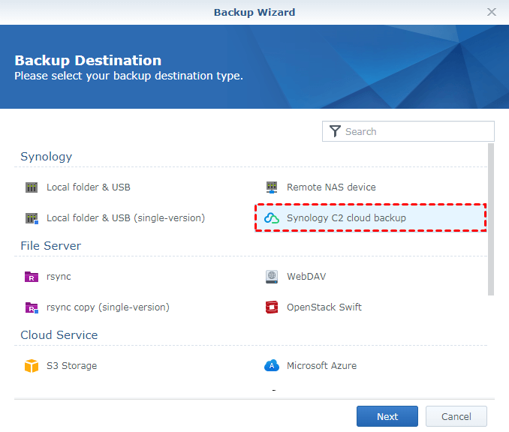
Task: Click the rsync copy single-version icon
Action: pyautogui.click(x=32, y=307)
